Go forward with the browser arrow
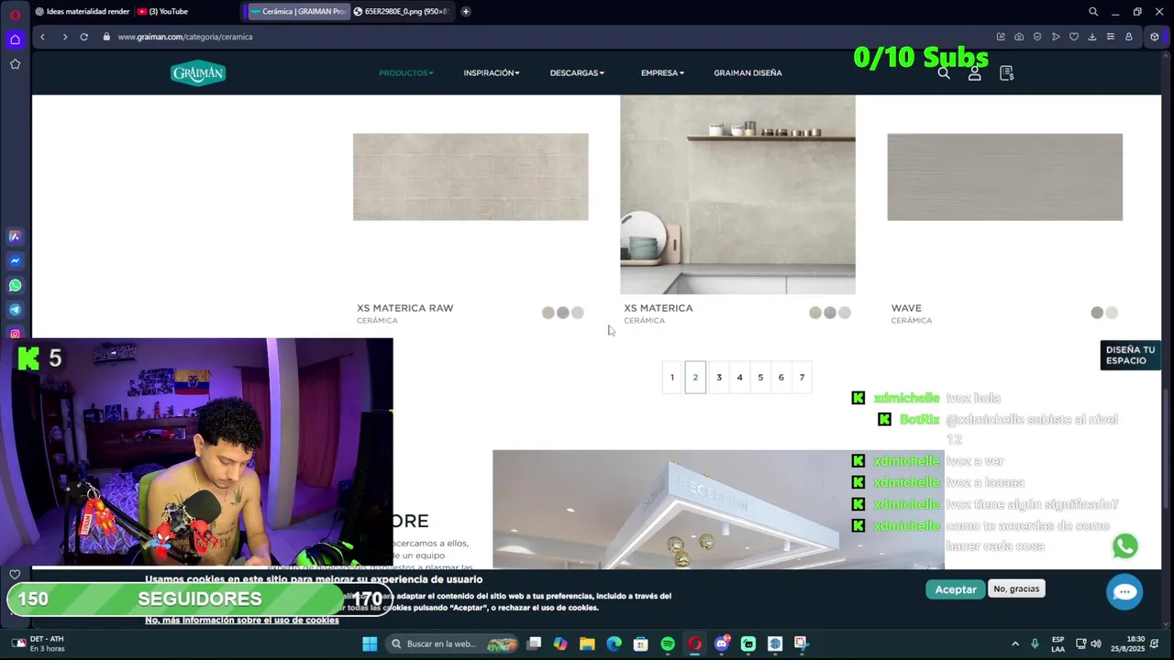The width and height of the screenshot is (1174, 660). click(64, 37)
